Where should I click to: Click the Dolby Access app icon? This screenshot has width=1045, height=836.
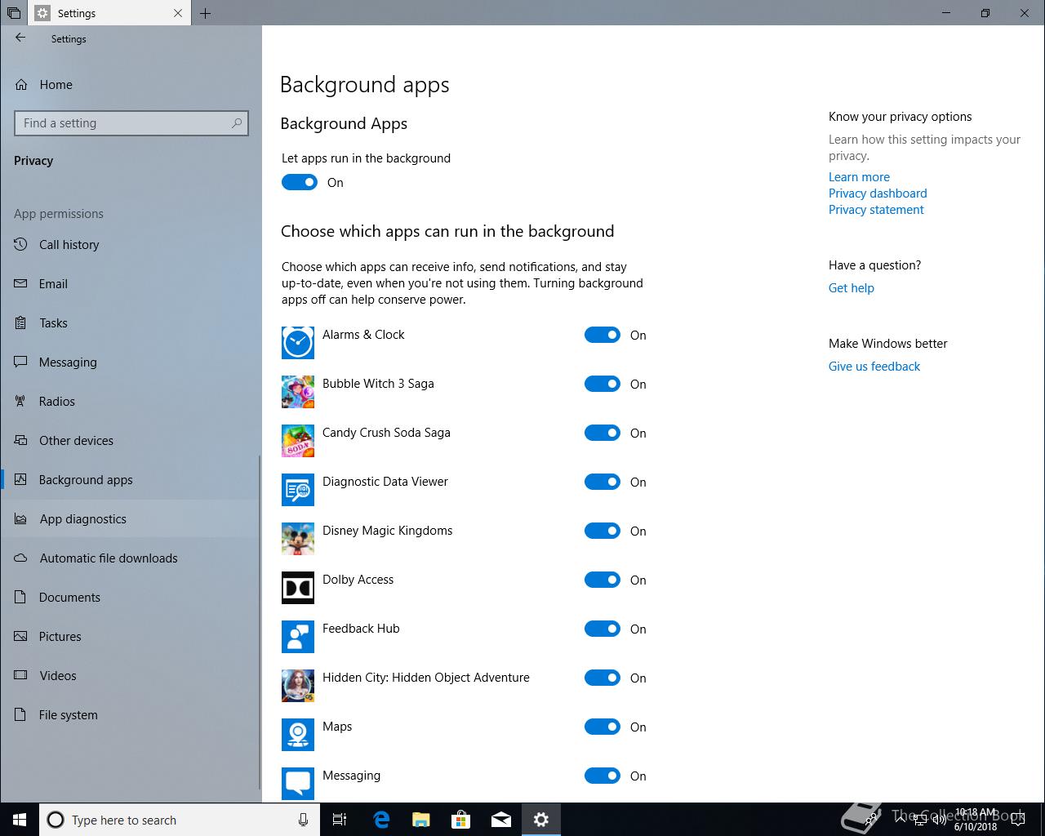[298, 588]
